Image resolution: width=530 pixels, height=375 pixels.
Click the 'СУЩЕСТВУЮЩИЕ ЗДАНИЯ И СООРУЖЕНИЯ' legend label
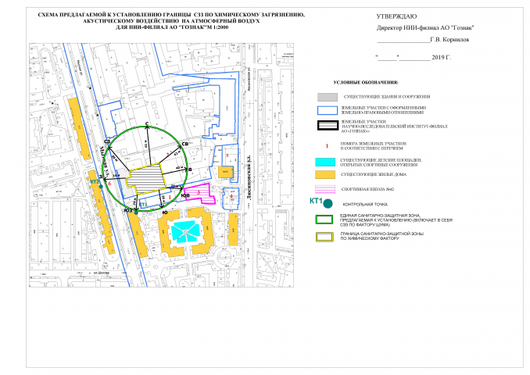click(387, 97)
